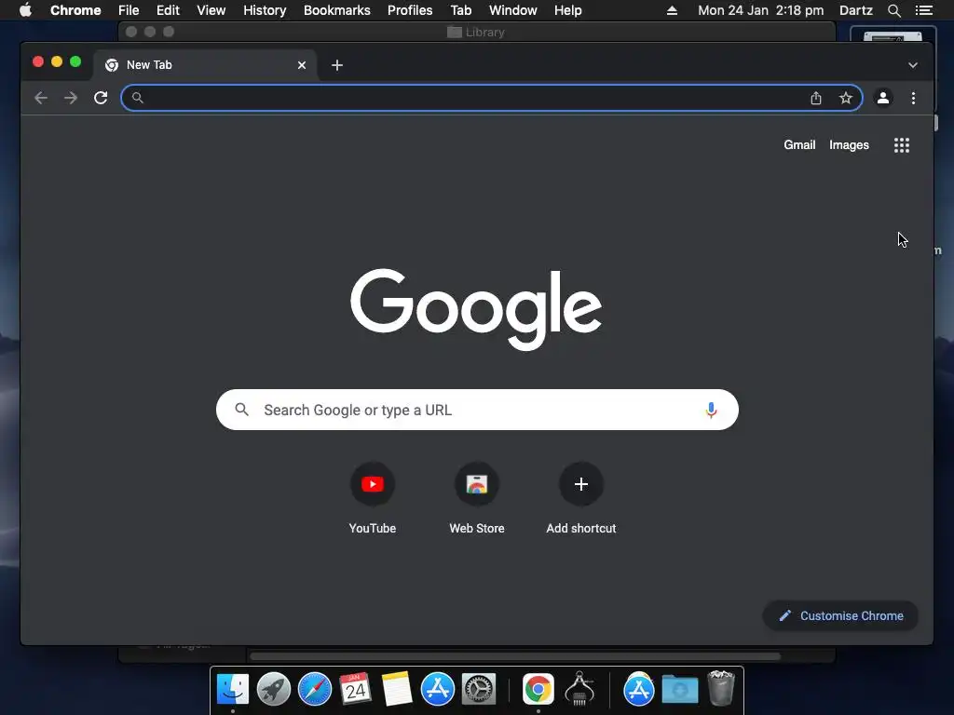
Task: Click the Dartz user name in menu bar
Action: click(x=856, y=10)
